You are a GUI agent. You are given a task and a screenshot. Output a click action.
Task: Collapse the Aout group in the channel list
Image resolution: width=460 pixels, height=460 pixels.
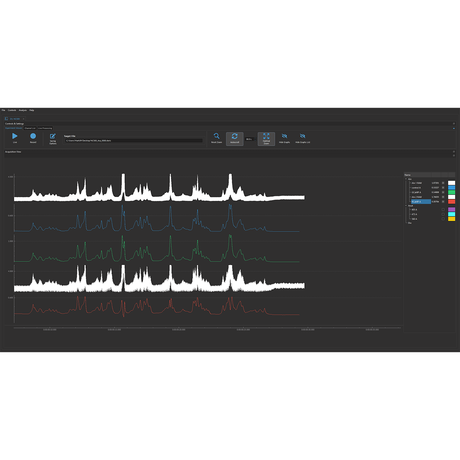point(406,205)
